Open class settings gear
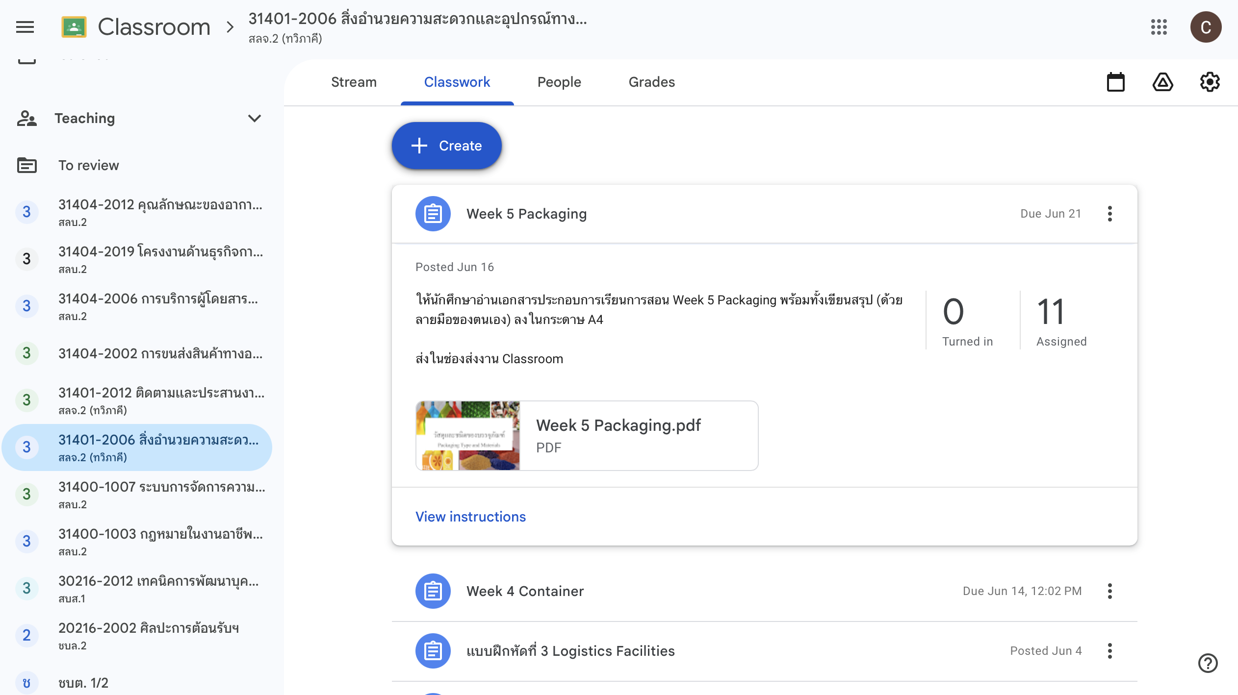Screen dimensions: 1238x695 [1210, 82]
